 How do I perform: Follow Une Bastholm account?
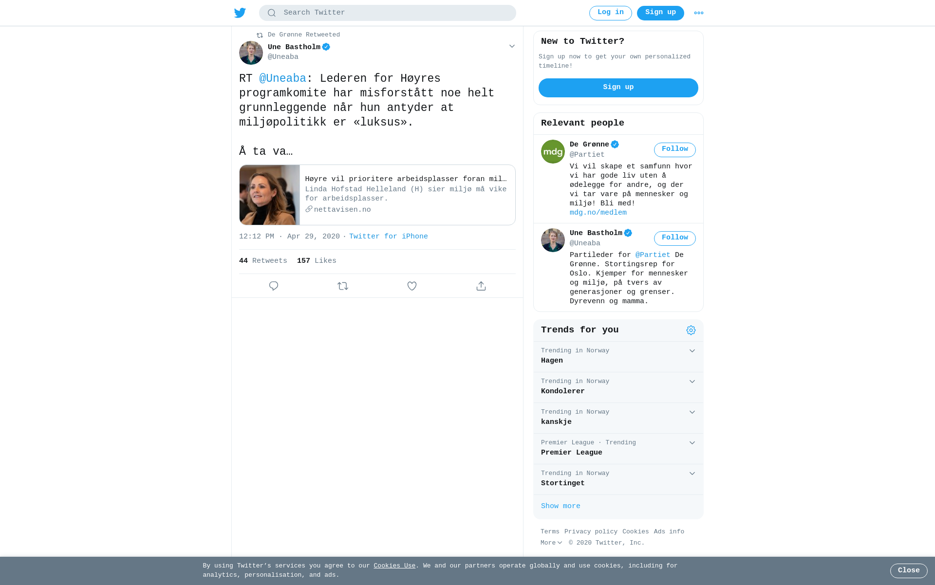click(x=675, y=238)
